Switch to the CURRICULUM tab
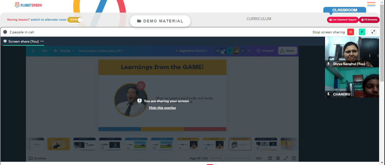 pyautogui.click(x=259, y=19)
